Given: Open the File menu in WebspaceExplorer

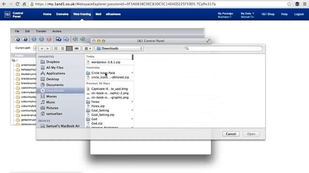Looking at the screenshot, I should point(17,31).
